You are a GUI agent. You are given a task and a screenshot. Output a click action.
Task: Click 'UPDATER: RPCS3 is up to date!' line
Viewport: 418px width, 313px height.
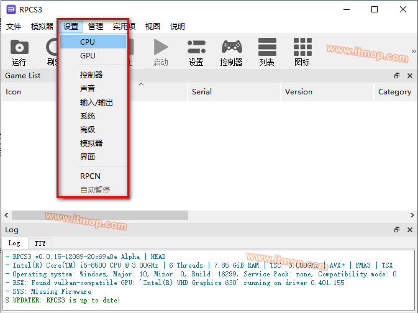click(x=63, y=300)
